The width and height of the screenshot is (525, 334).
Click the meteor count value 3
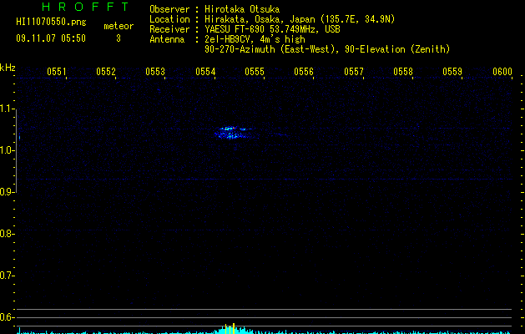click(119, 38)
